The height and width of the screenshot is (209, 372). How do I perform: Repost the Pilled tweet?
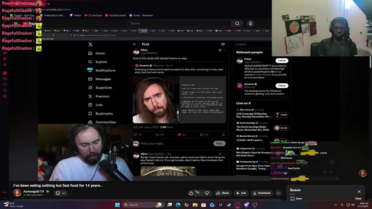[x=157, y=135]
